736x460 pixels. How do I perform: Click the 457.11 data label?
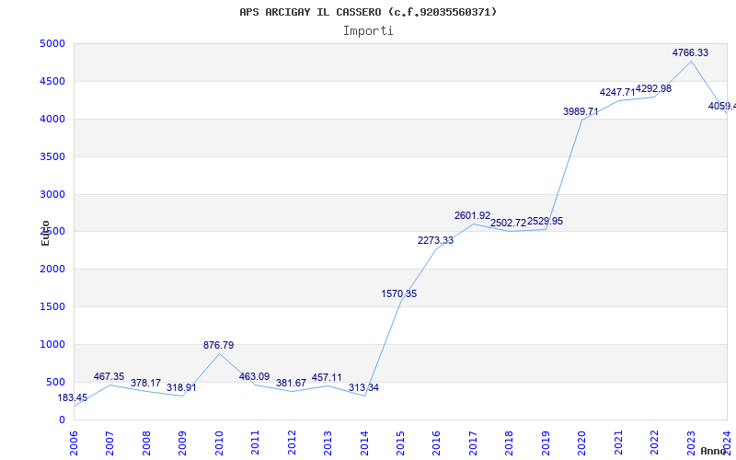click(x=328, y=377)
